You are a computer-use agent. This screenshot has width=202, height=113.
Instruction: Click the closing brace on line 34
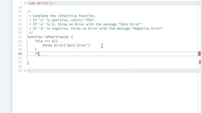point(36,50)
